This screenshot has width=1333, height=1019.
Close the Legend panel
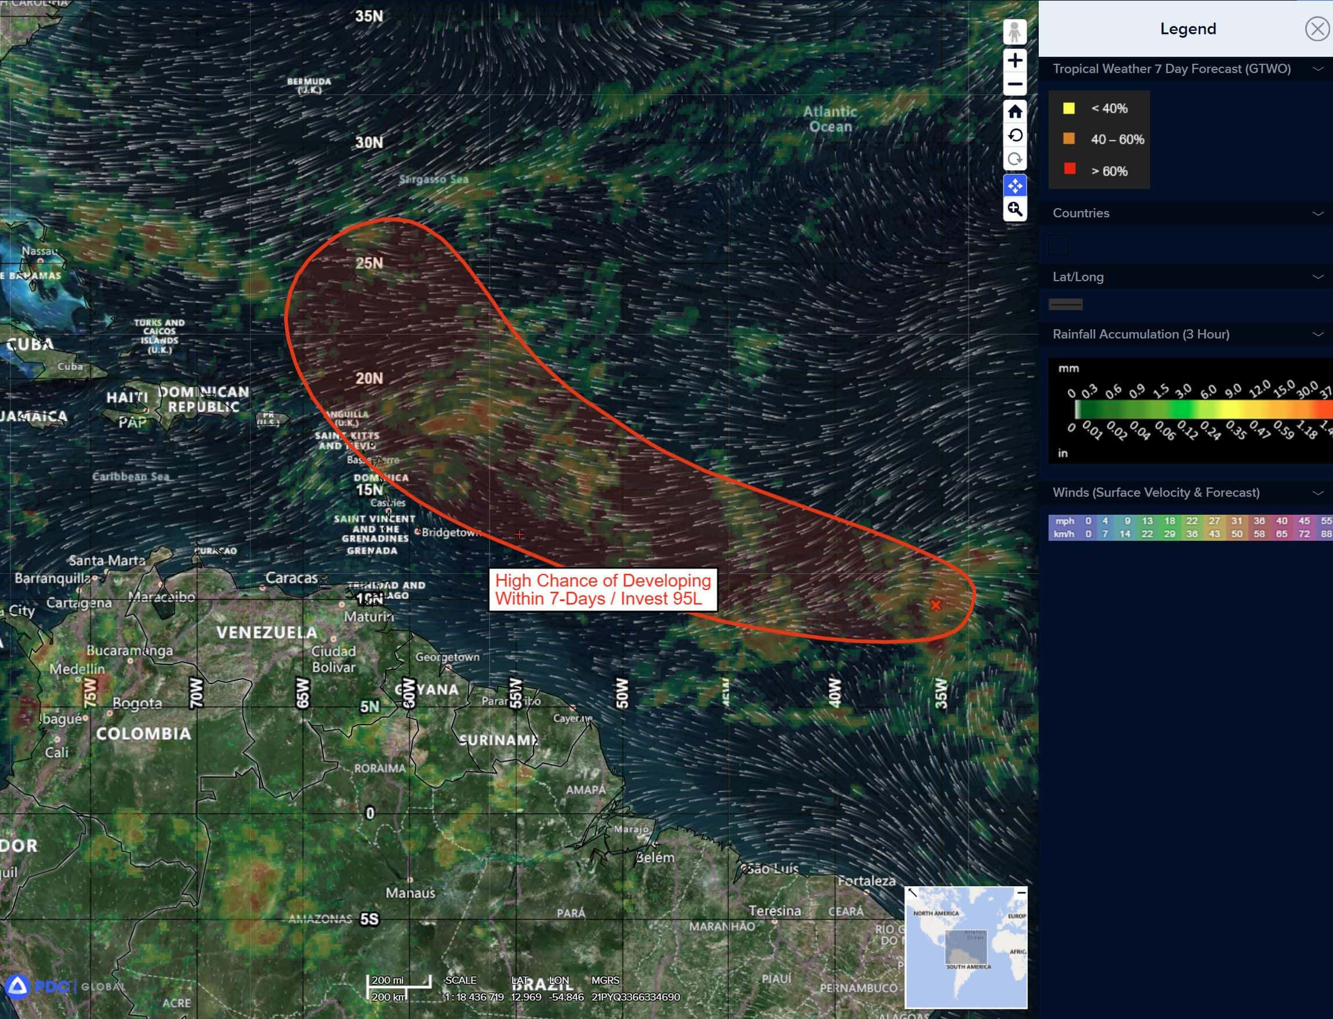[x=1317, y=28]
